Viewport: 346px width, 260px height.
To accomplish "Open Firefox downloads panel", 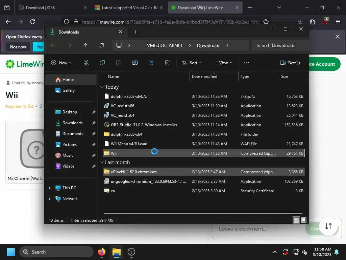I will (x=300, y=22).
